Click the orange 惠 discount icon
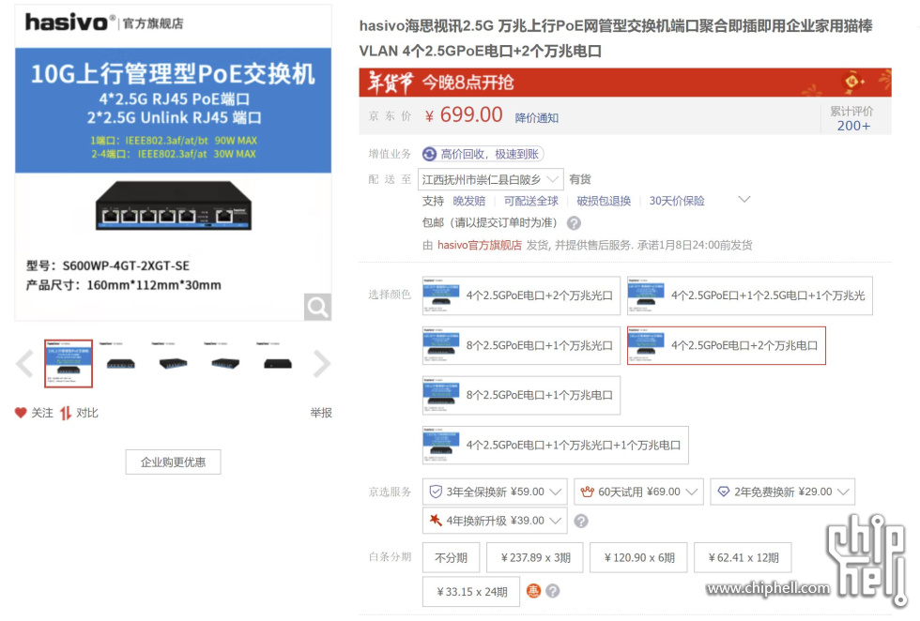 (x=533, y=590)
